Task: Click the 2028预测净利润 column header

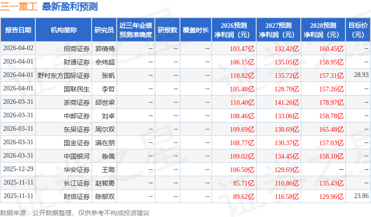Action: (323, 30)
